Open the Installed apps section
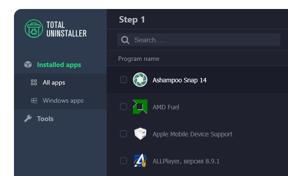The height and width of the screenshot is (176, 288). click(59, 65)
